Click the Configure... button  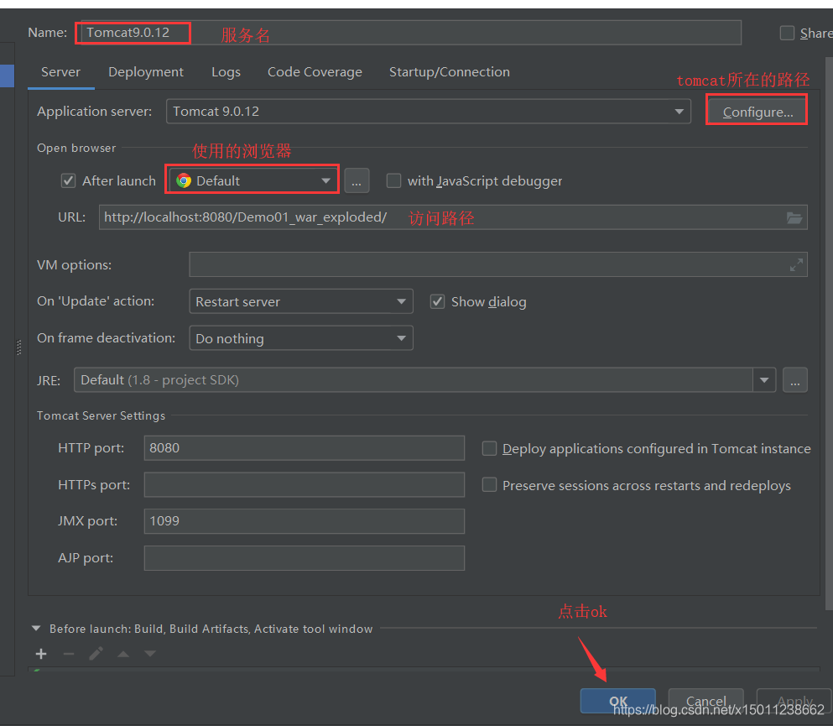point(757,112)
